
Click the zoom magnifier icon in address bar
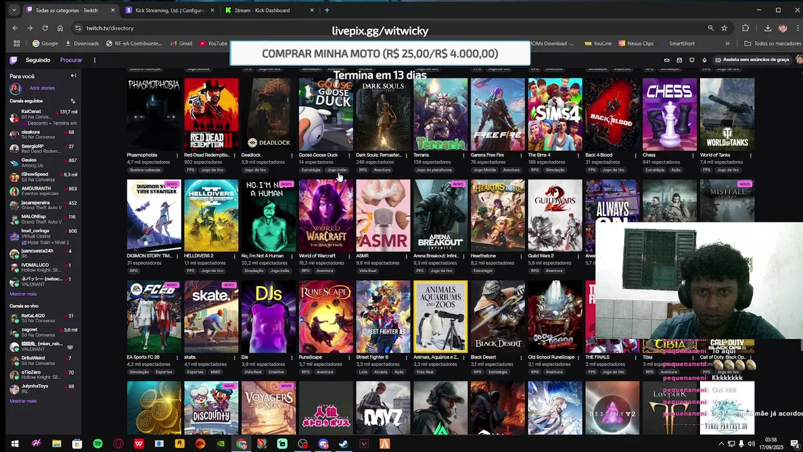click(711, 28)
